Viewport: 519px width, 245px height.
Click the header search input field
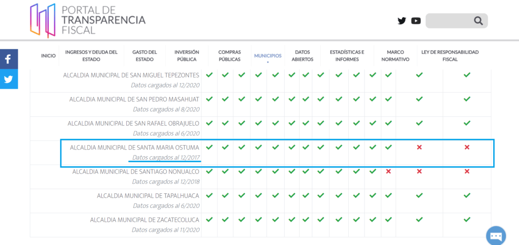click(450, 21)
